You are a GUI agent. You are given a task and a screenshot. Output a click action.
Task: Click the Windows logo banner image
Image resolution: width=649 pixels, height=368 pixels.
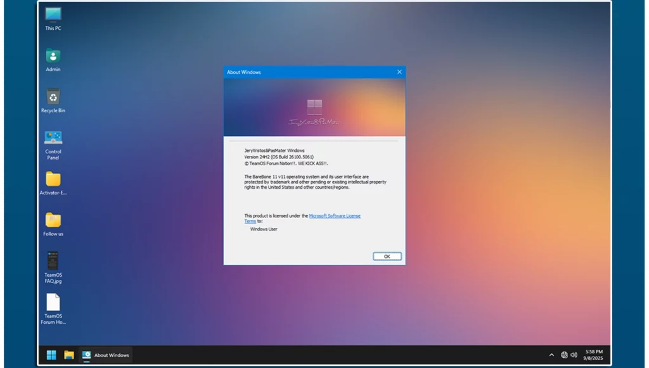tap(314, 106)
